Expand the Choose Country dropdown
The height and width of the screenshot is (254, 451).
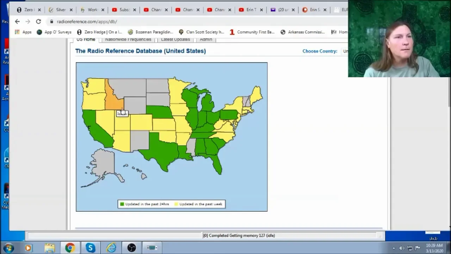click(x=345, y=51)
